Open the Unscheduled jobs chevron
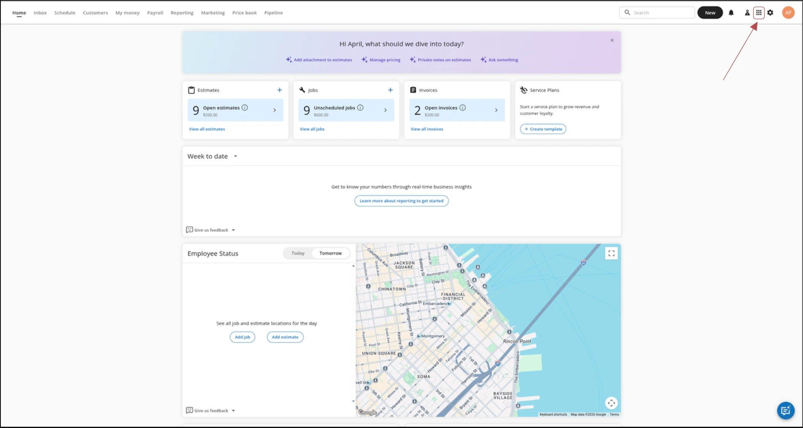The image size is (803, 428). 385,110
